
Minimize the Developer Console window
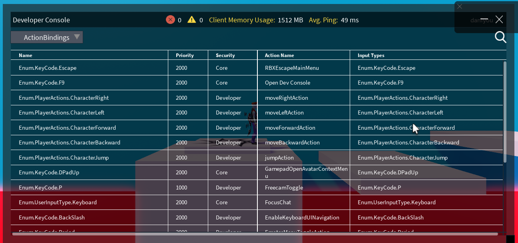click(x=484, y=20)
